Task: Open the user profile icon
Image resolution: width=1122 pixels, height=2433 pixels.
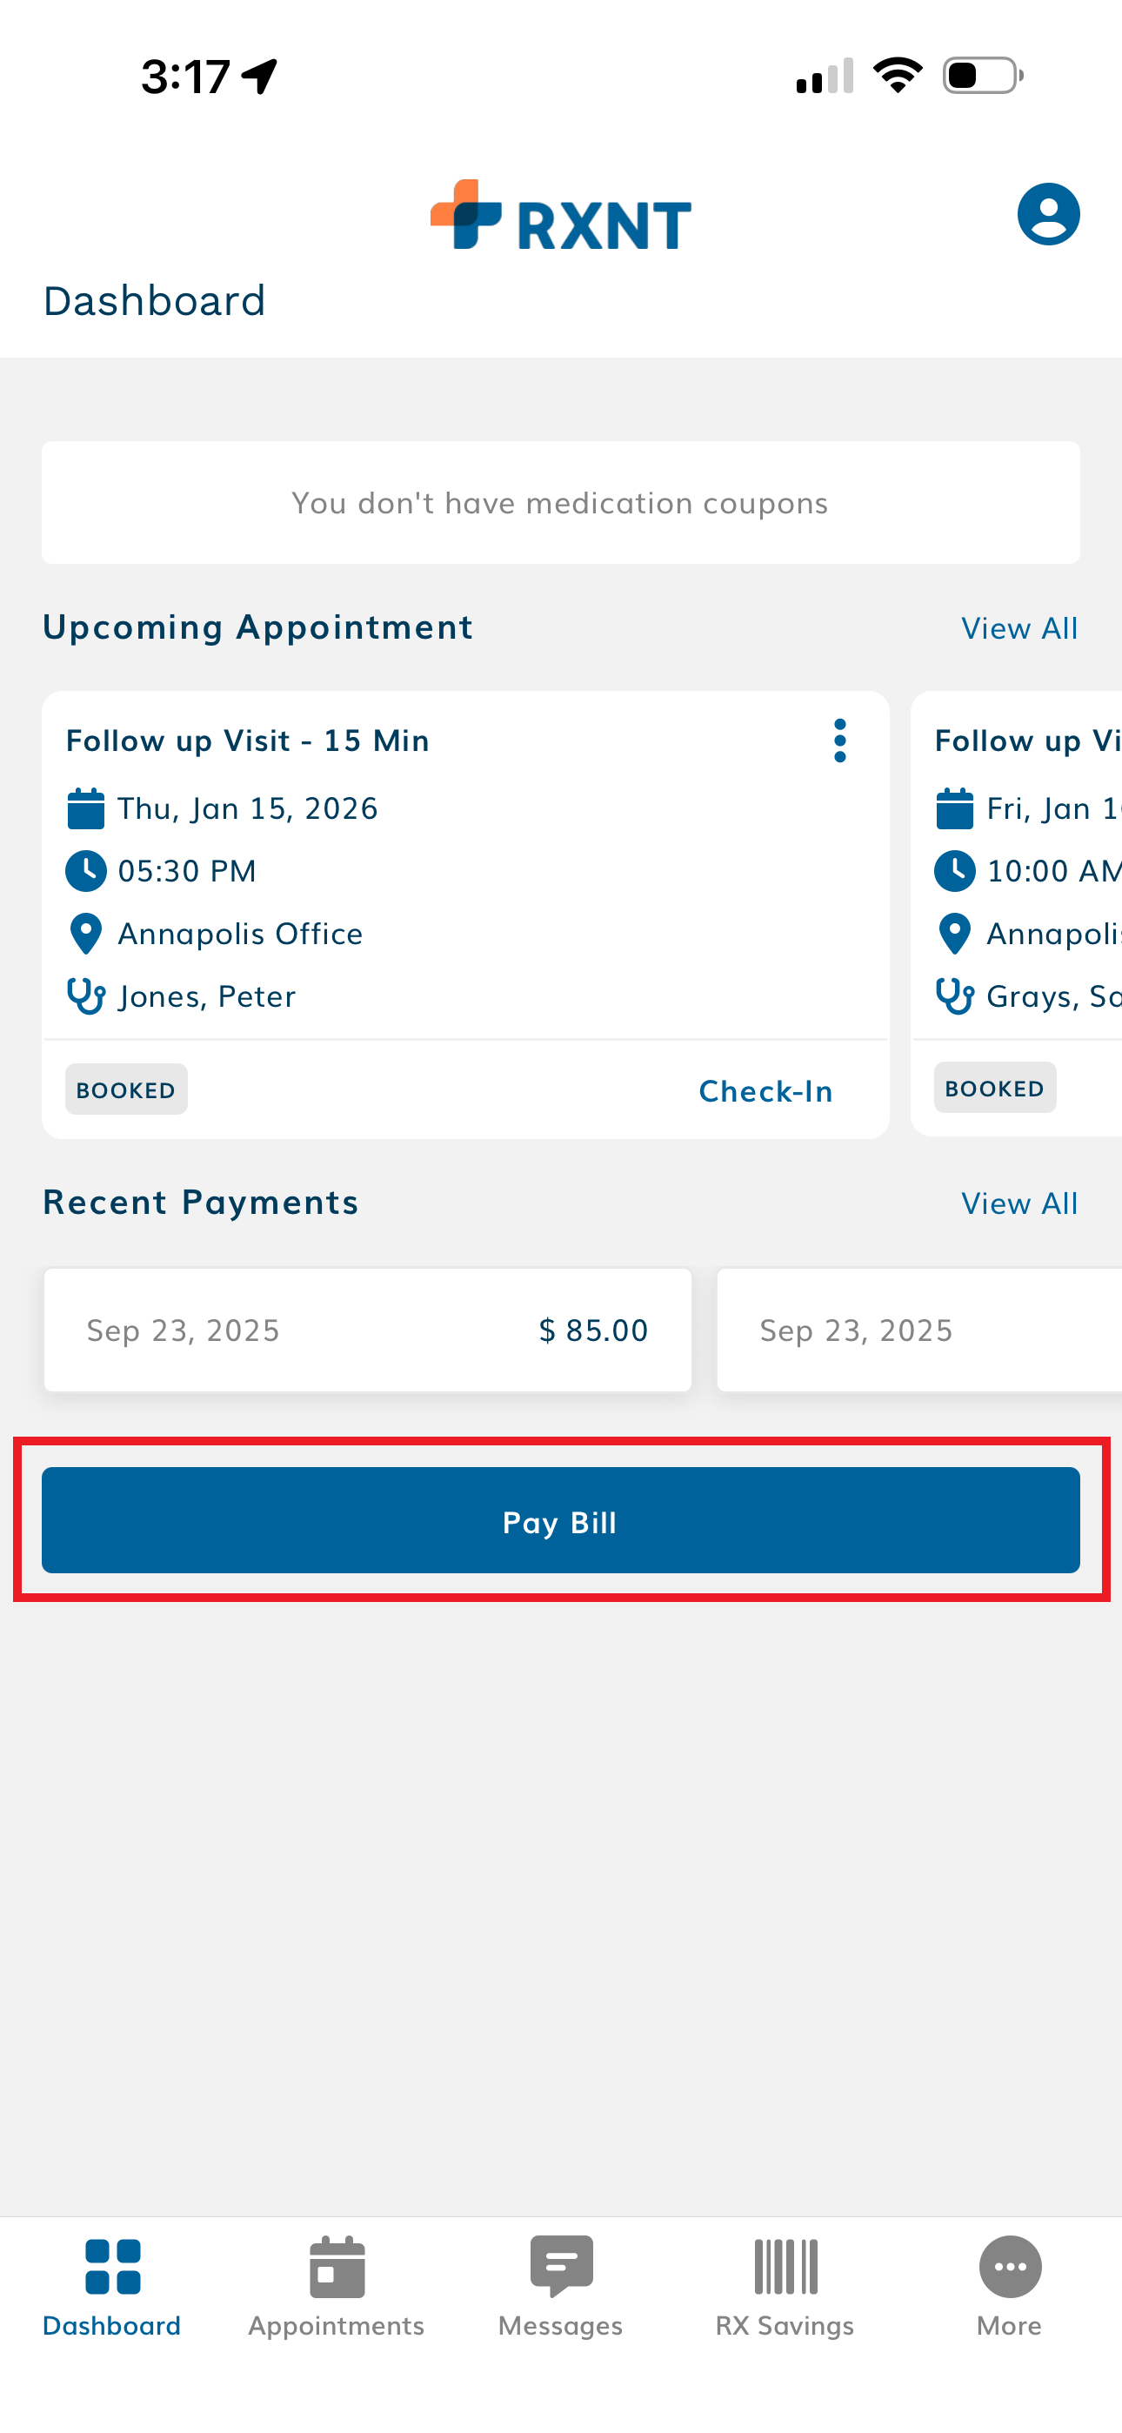Action: 1047,214
